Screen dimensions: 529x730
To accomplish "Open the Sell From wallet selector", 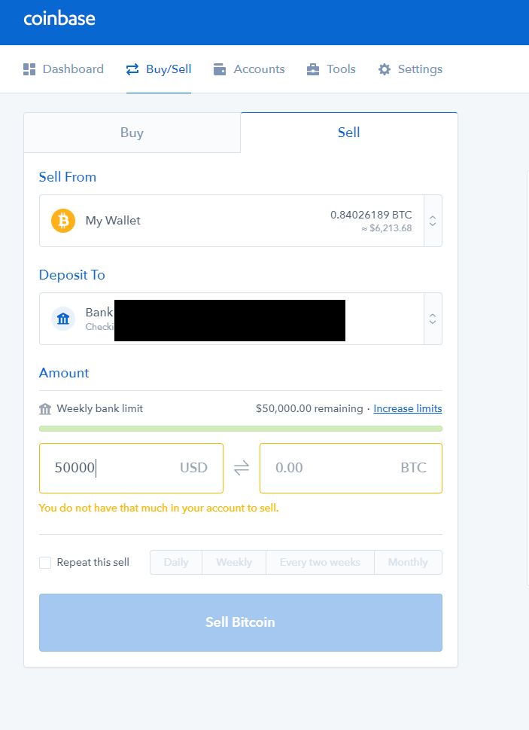I will 432,220.
